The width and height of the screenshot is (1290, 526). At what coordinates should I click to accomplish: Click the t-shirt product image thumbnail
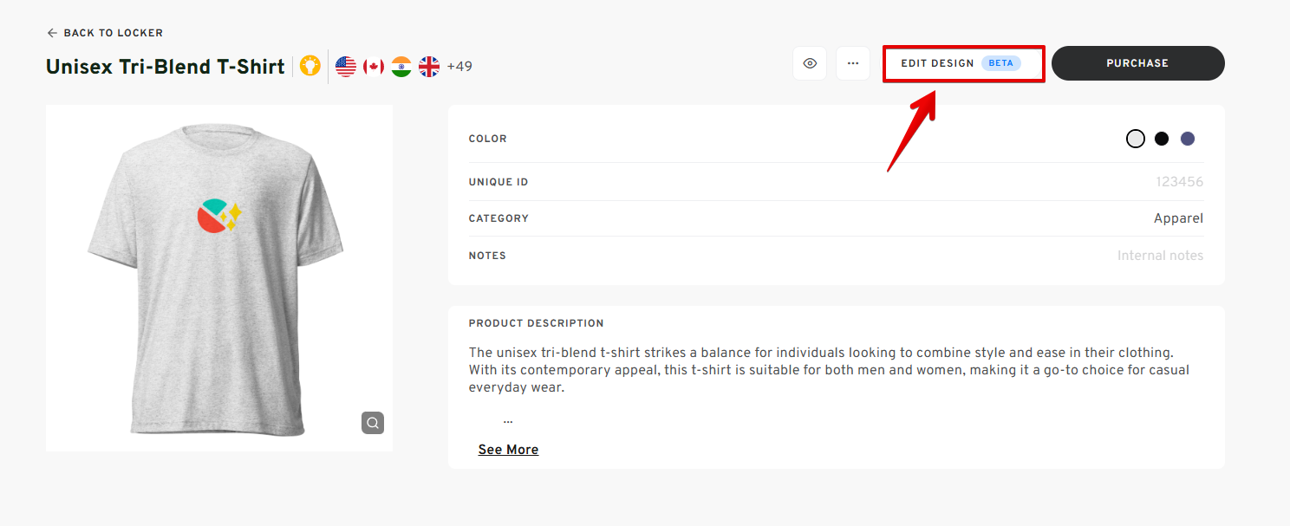point(217,277)
